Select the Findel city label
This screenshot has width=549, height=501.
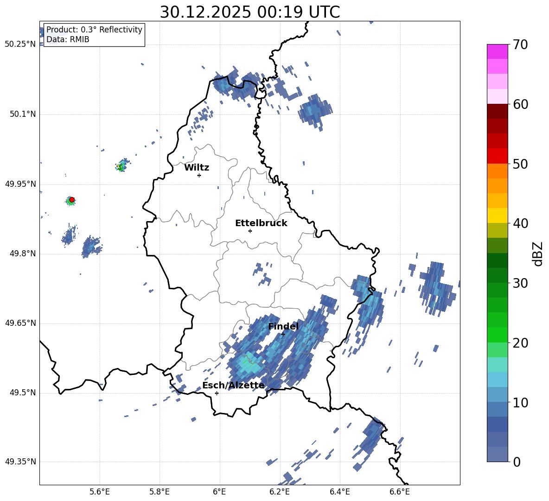tap(283, 327)
